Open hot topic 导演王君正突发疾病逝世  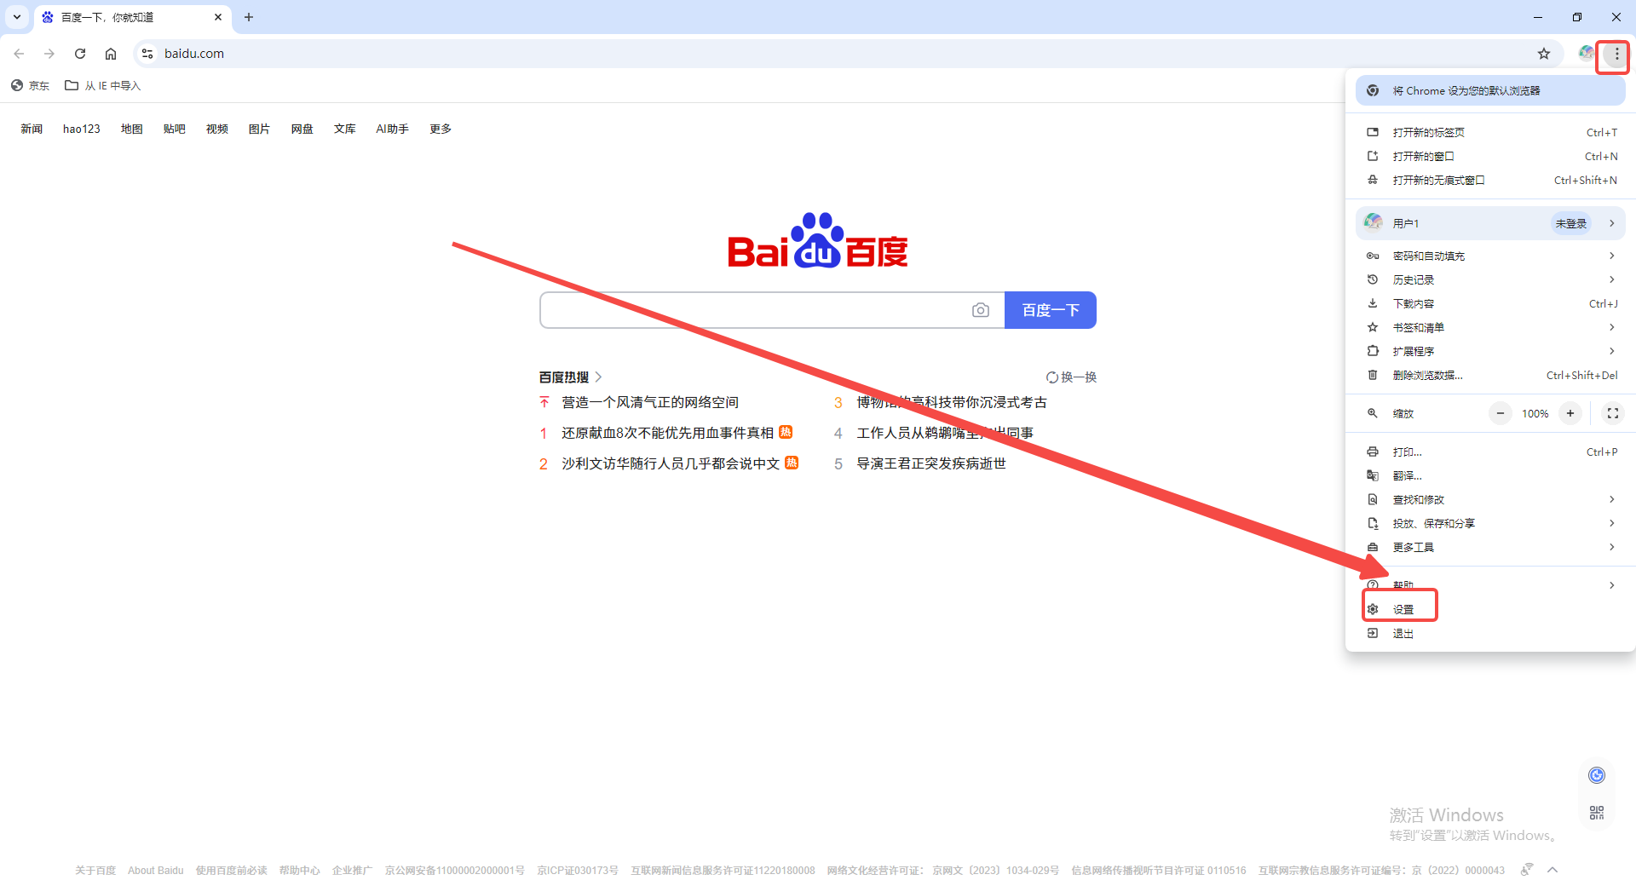point(931,463)
